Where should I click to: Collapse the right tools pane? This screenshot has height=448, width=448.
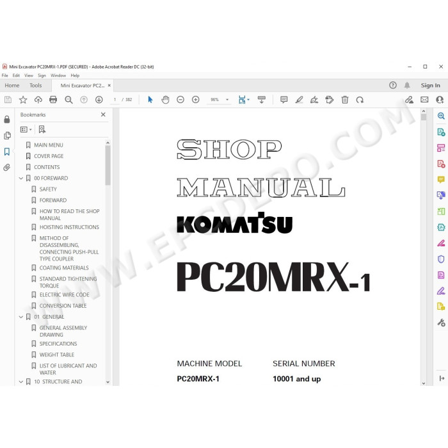pyautogui.click(x=442, y=378)
